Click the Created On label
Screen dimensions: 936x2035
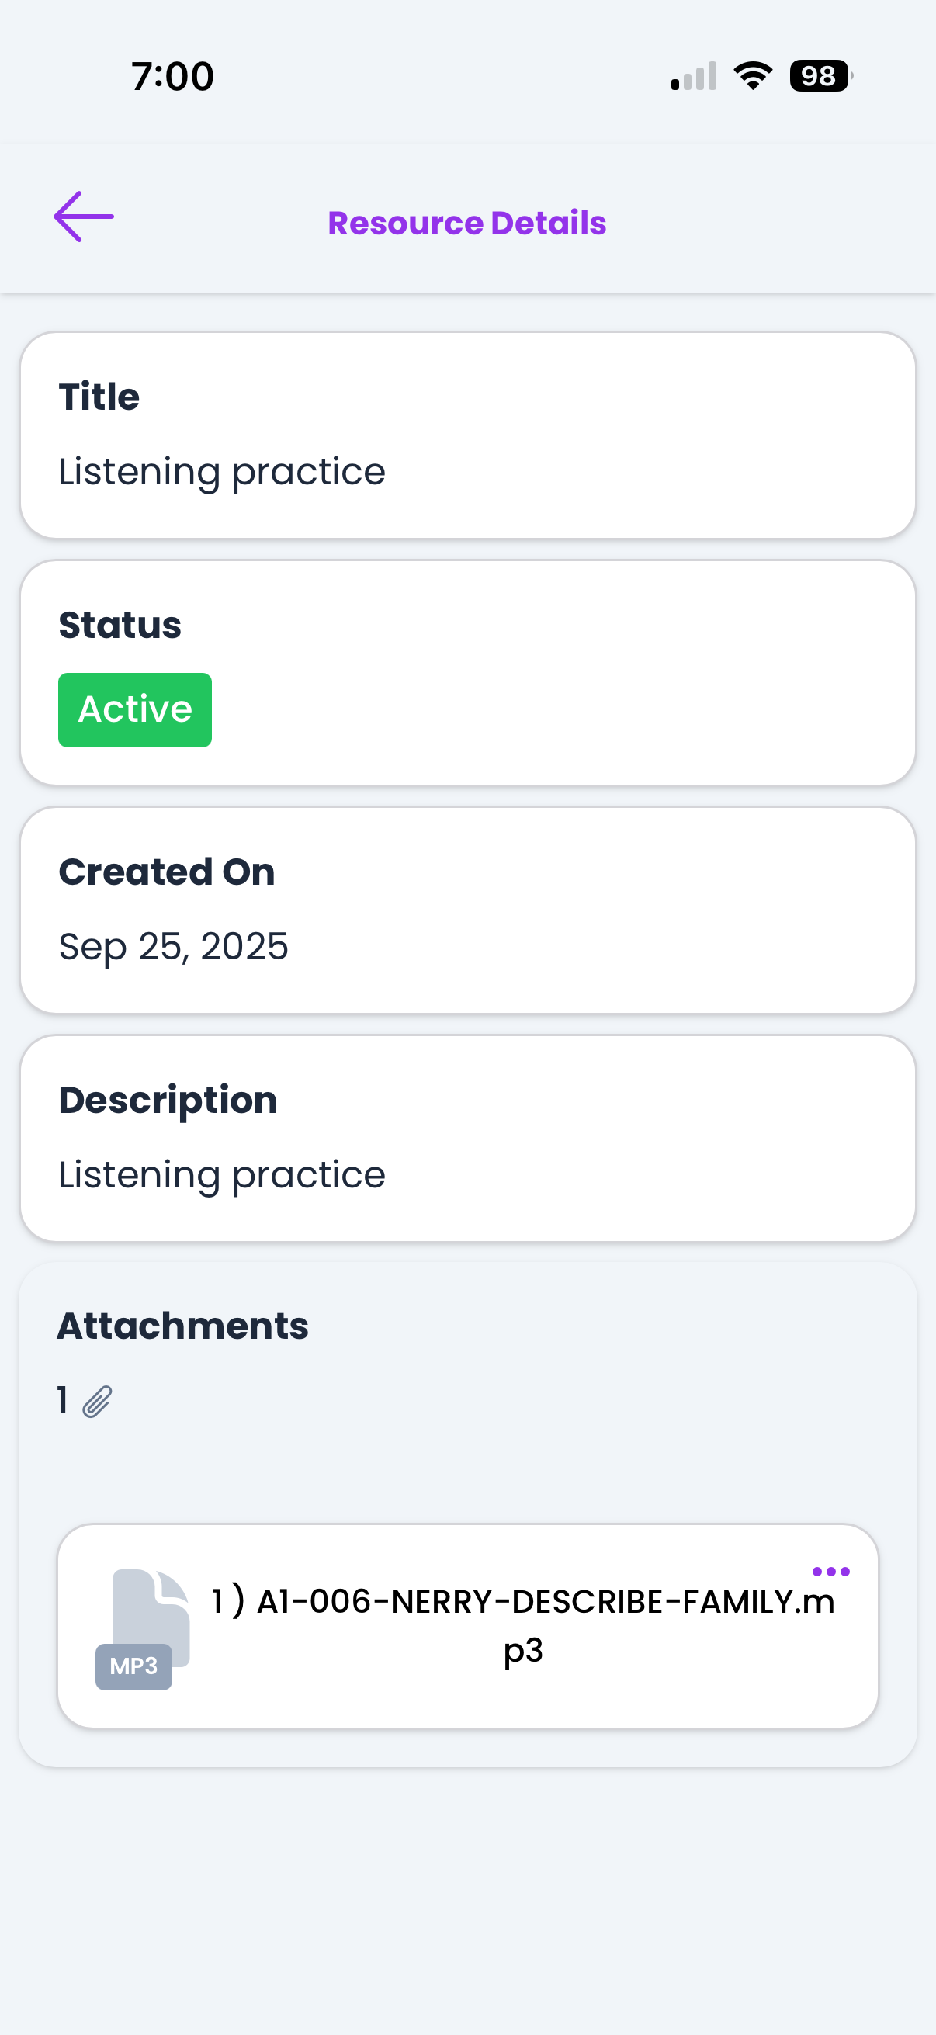pos(167,872)
